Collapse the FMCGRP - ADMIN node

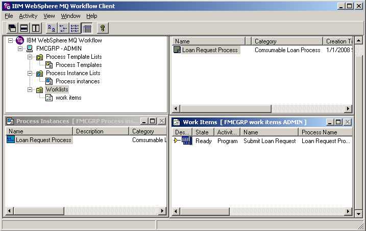20,49
